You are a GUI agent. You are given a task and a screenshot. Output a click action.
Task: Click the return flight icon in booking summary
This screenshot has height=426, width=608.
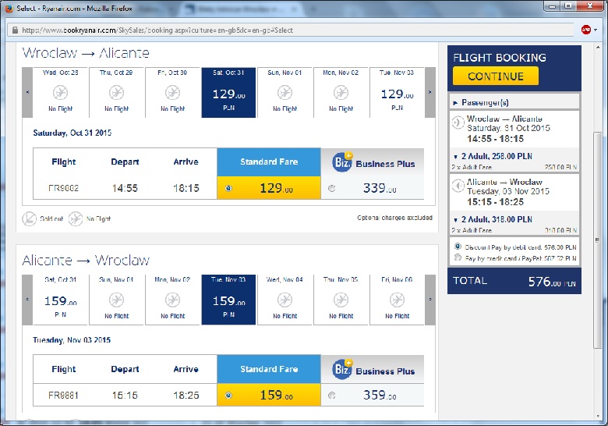coord(458,186)
